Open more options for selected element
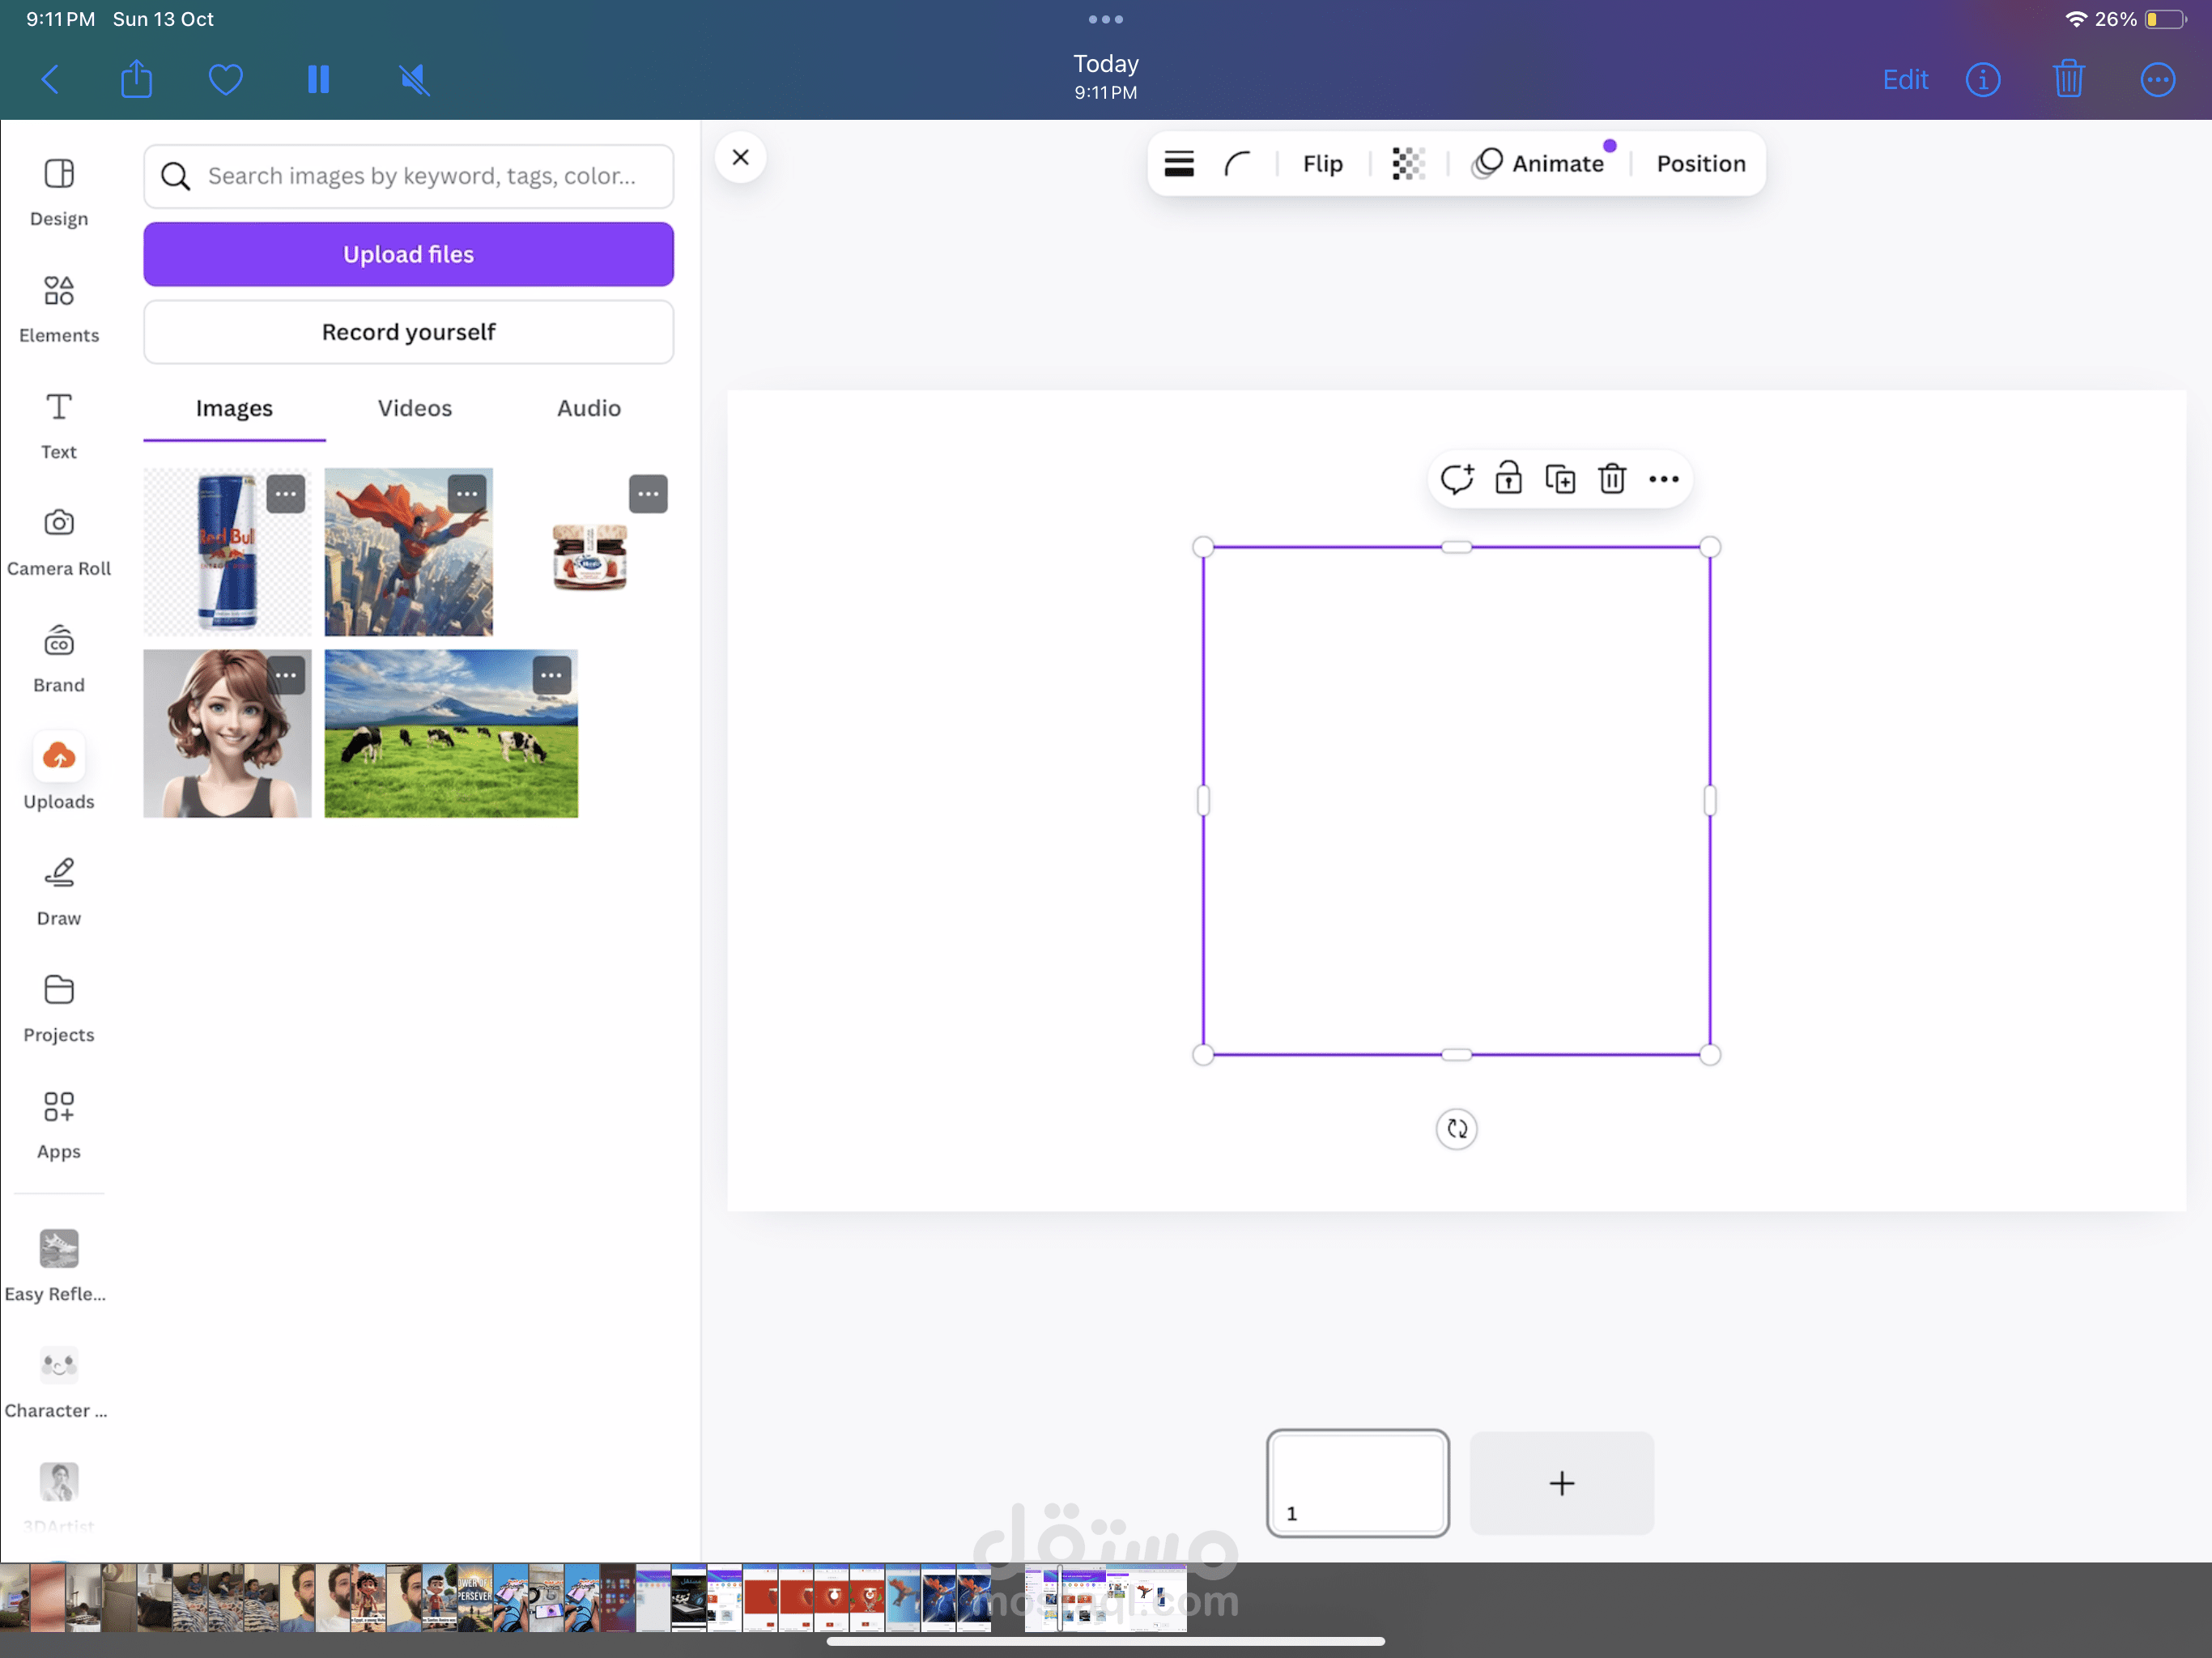This screenshot has height=1658, width=2212. 1663,479
